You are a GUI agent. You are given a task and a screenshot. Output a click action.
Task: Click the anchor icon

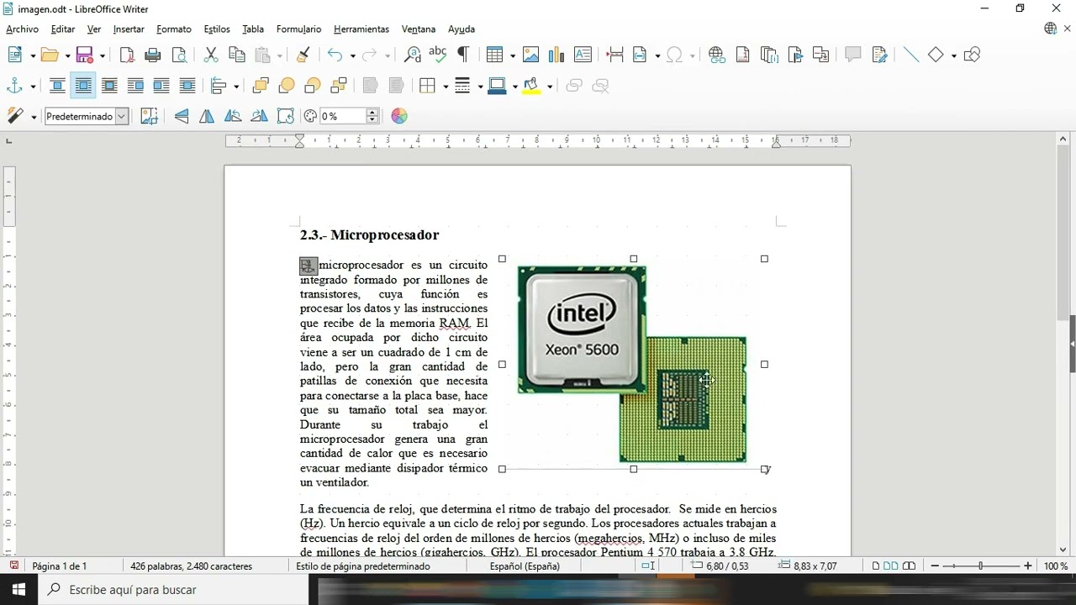click(15, 86)
